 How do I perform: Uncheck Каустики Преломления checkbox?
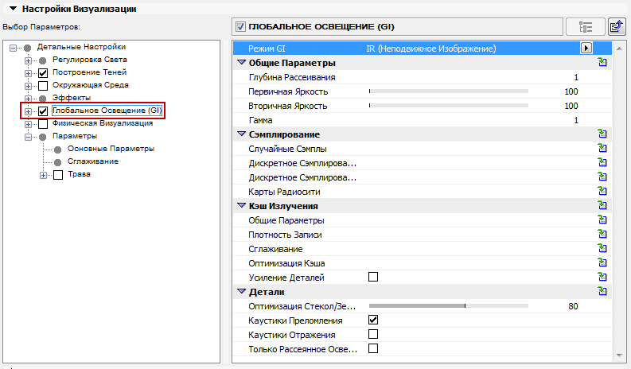[373, 320]
